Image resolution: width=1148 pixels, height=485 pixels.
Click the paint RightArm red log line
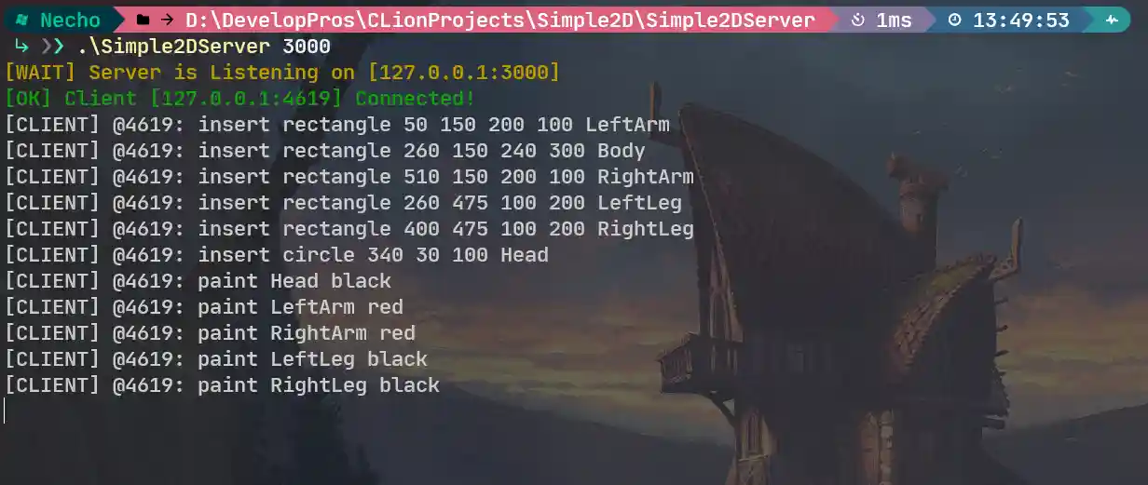(x=210, y=332)
